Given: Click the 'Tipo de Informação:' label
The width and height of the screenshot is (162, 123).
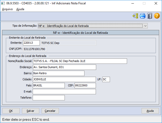Looking at the screenshot, I should coord(25,26).
